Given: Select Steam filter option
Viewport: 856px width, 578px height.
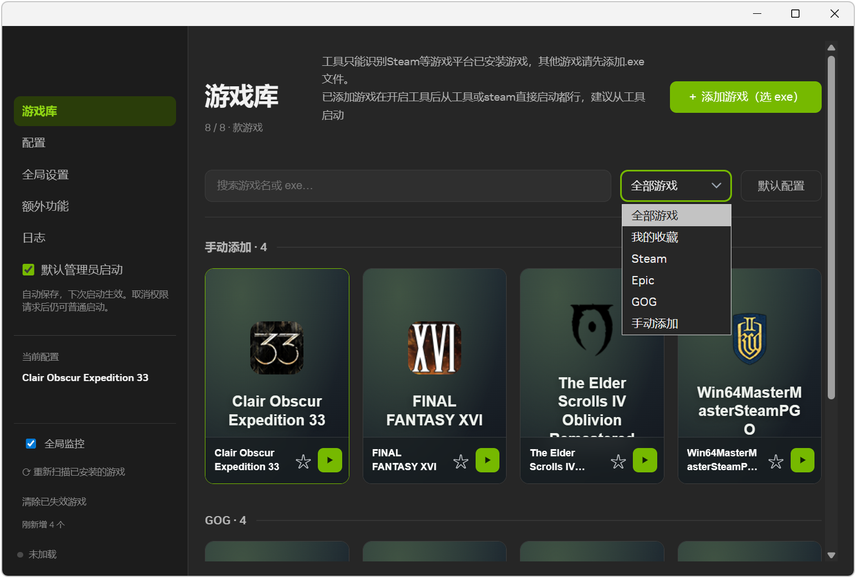Looking at the screenshot, I should point(677,259).
